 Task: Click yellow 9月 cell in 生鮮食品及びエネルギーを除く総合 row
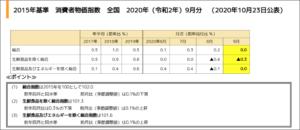(237, 69)
